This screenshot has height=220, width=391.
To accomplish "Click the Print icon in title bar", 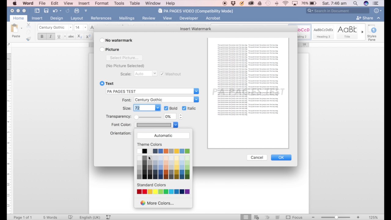I will (77, 11).
